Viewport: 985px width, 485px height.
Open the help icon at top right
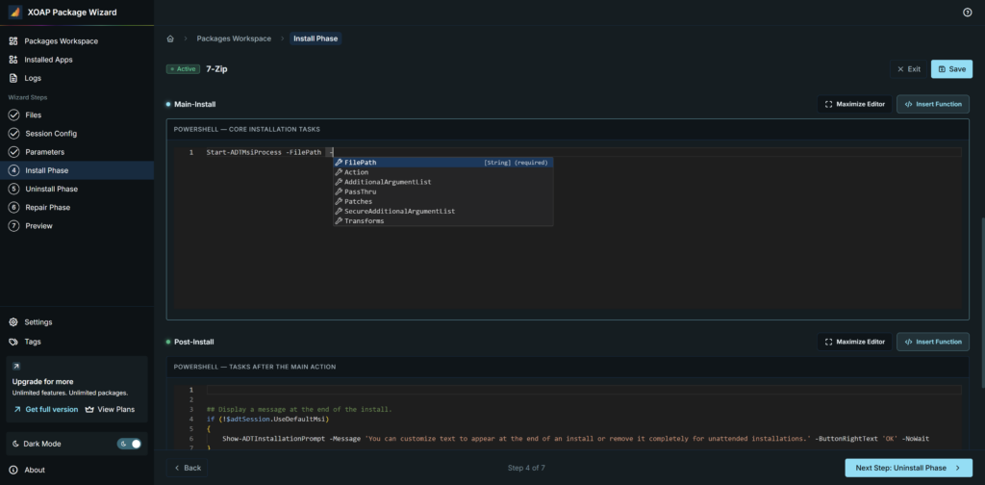[x=968, y=12]
